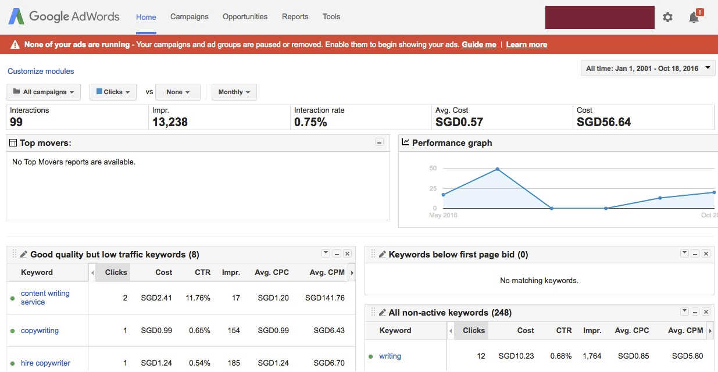Edit the Keywords below first page bid module

(383, 255)
